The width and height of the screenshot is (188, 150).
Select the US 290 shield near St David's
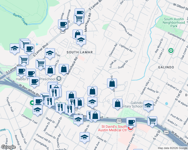pos(119,121)
